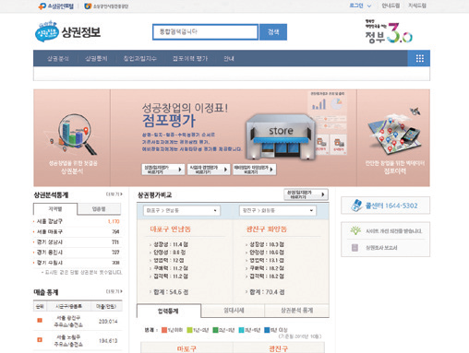Screen dimensions: 469x353
Task: Click the 광진구 화양동 heading
Action: 267,229
